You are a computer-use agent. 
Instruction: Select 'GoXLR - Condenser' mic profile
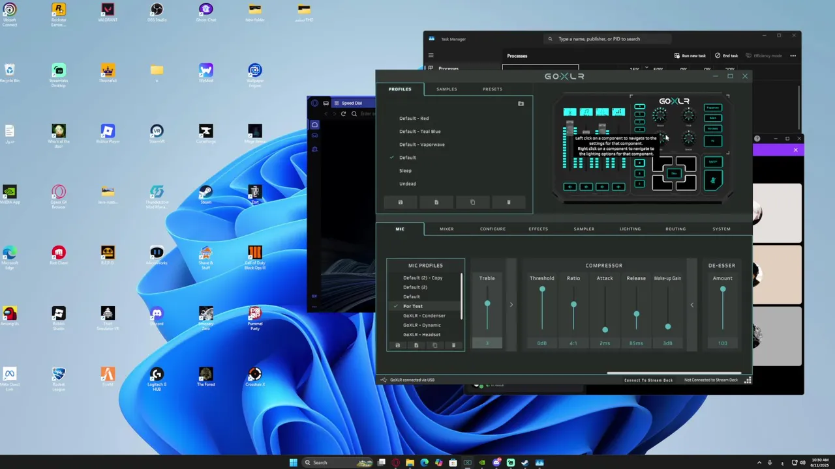[x=425, y=315]
